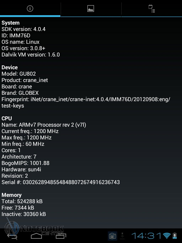Tap the Wi-Fi signal status icon
The width and height of the screenshot is (182, 243).
[167, 236]
